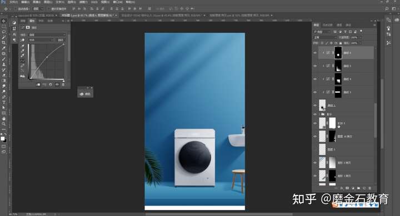Click the foreground color swatch
400x216 pixels.
coord(3,138)
